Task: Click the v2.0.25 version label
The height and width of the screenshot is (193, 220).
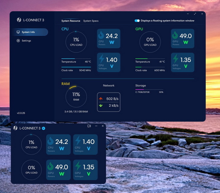Action: 21,113
